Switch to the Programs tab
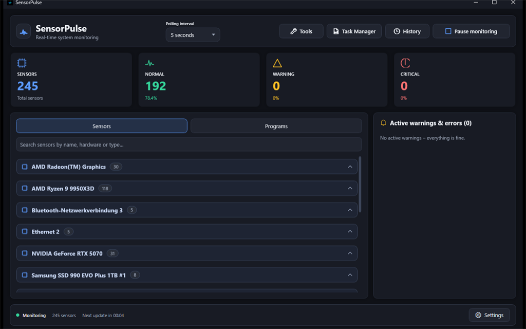Image resolution: width=526 pixels, height=329 pixels. tap(276, 126)
